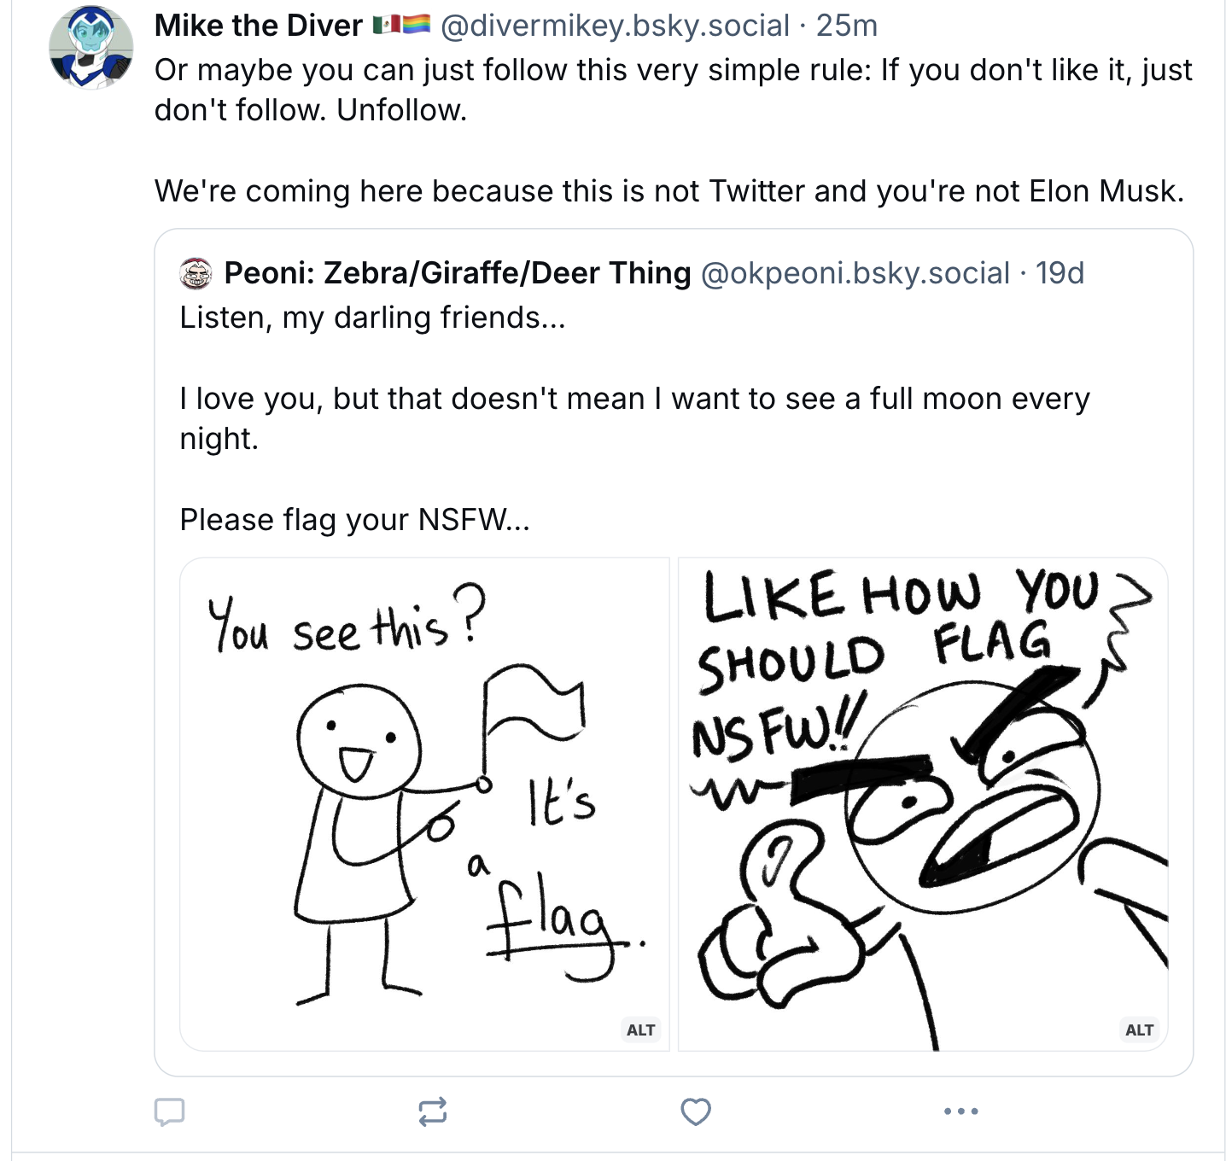Click the reply speech bubble icon

169,1111
